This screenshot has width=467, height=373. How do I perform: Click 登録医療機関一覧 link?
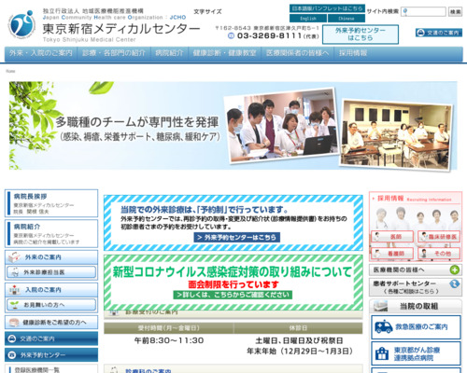point(36,370)
